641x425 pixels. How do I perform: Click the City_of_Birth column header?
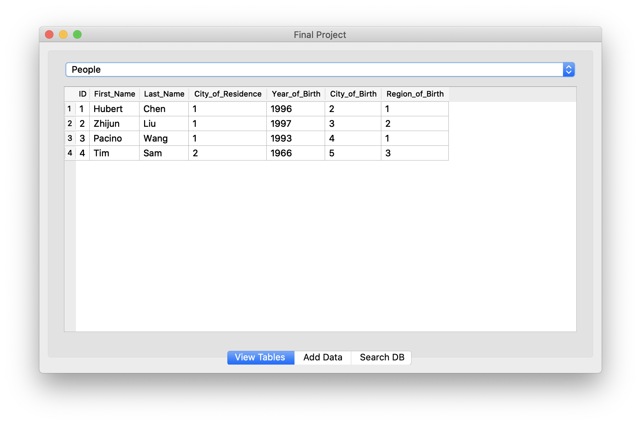(x=353, y=94)
